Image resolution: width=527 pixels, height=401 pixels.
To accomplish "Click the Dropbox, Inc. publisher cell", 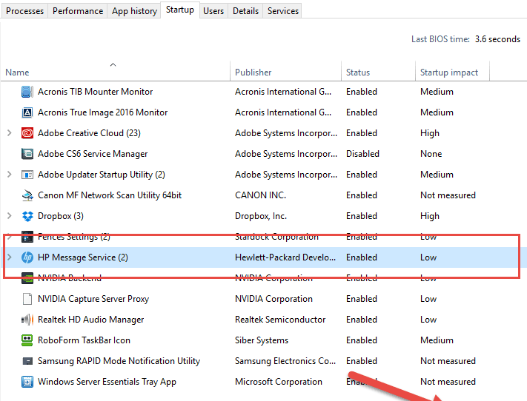I will pos(261,216).
